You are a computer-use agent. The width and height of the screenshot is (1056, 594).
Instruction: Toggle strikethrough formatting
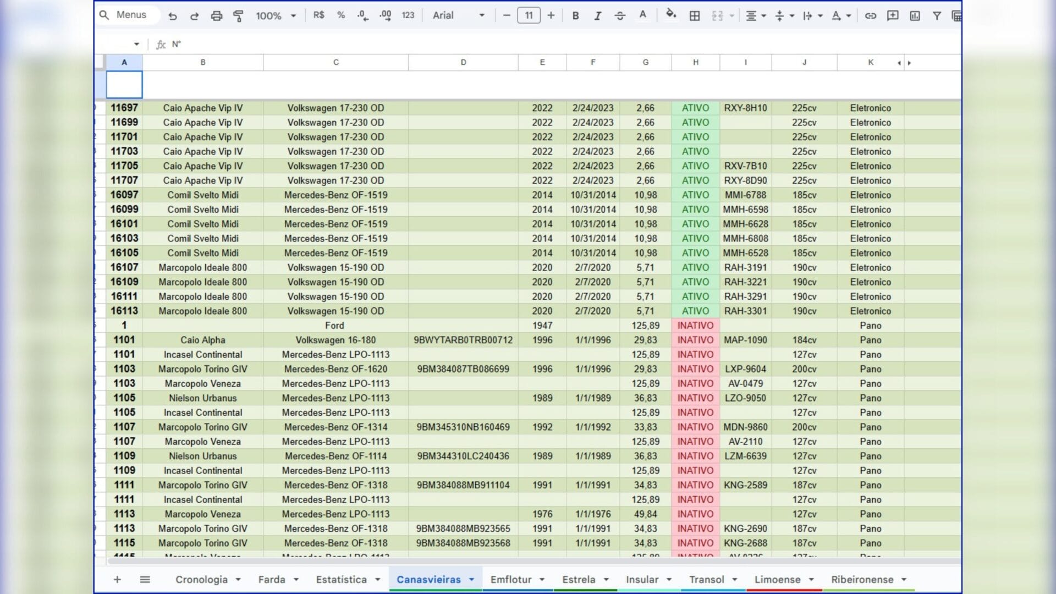(x=620, y=16)
